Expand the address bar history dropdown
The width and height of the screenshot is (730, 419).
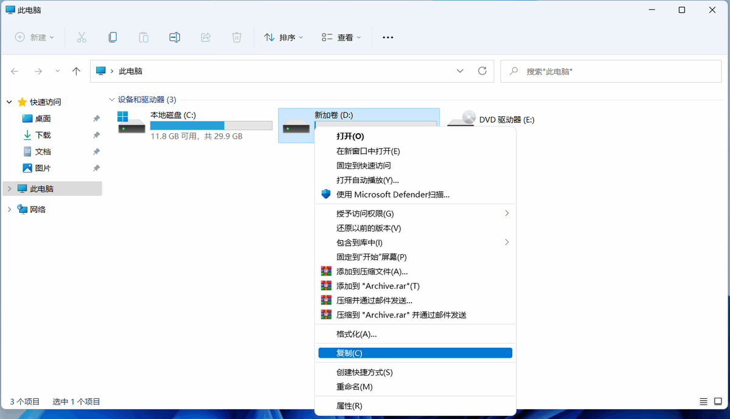(461, 71)
